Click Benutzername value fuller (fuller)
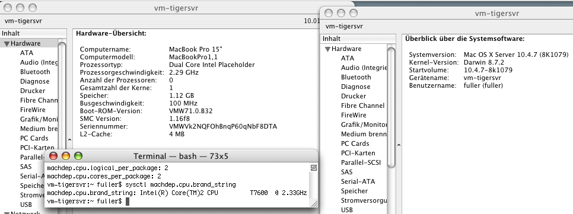Screen dimensions: 573x214 [483, 85]
